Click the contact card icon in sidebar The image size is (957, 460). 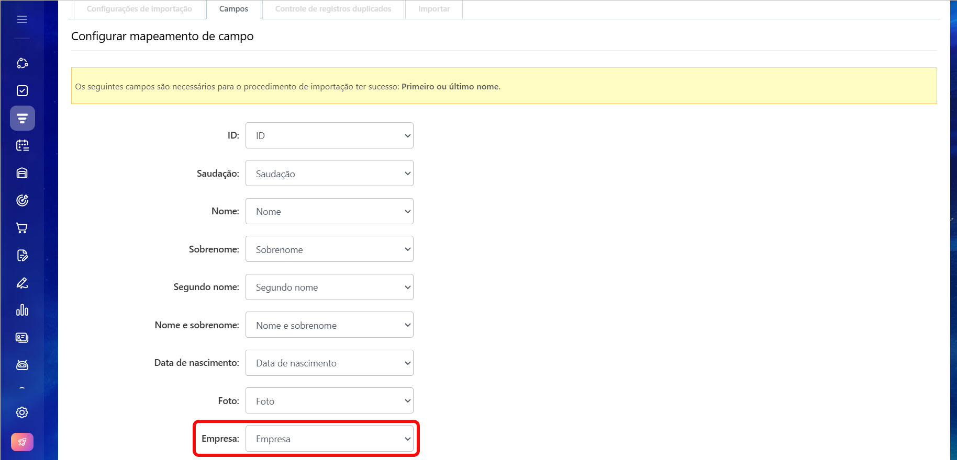[x=22, y=338]
